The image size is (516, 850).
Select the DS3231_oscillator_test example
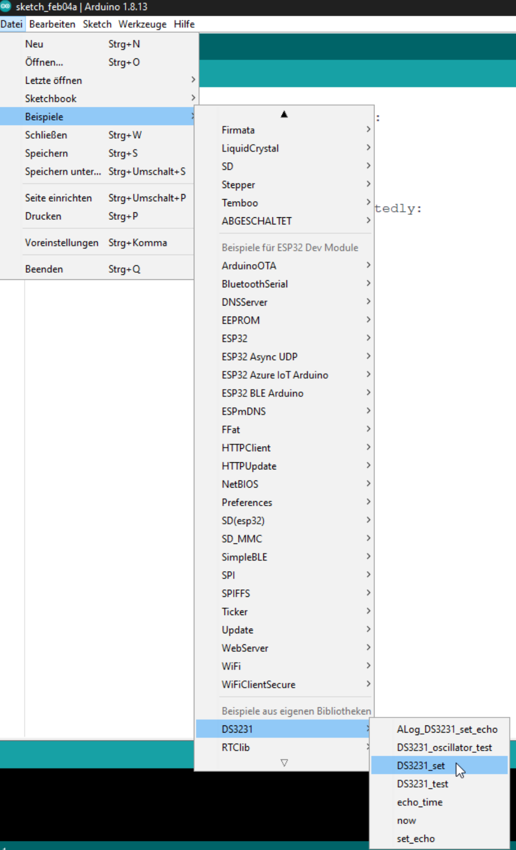[444, 748]
